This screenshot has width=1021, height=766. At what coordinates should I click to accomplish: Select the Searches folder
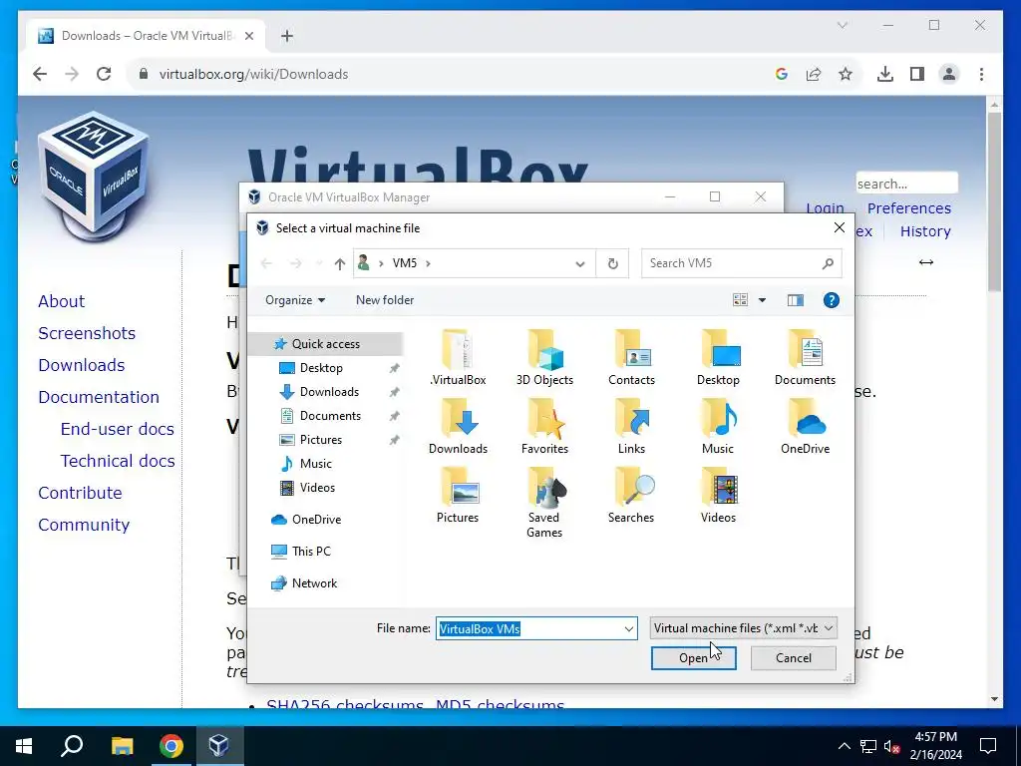pyautogui.click(x=631, y=496)
